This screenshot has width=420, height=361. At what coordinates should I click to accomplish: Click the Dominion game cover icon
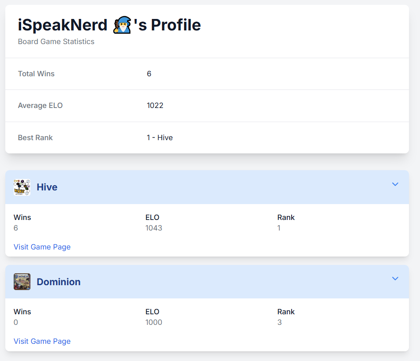22,282
